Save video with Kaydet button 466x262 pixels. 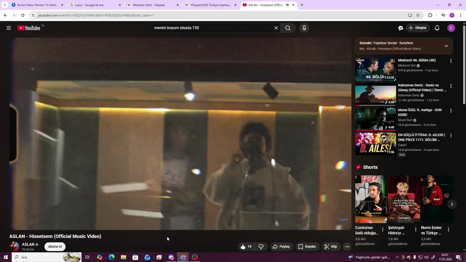307,247
